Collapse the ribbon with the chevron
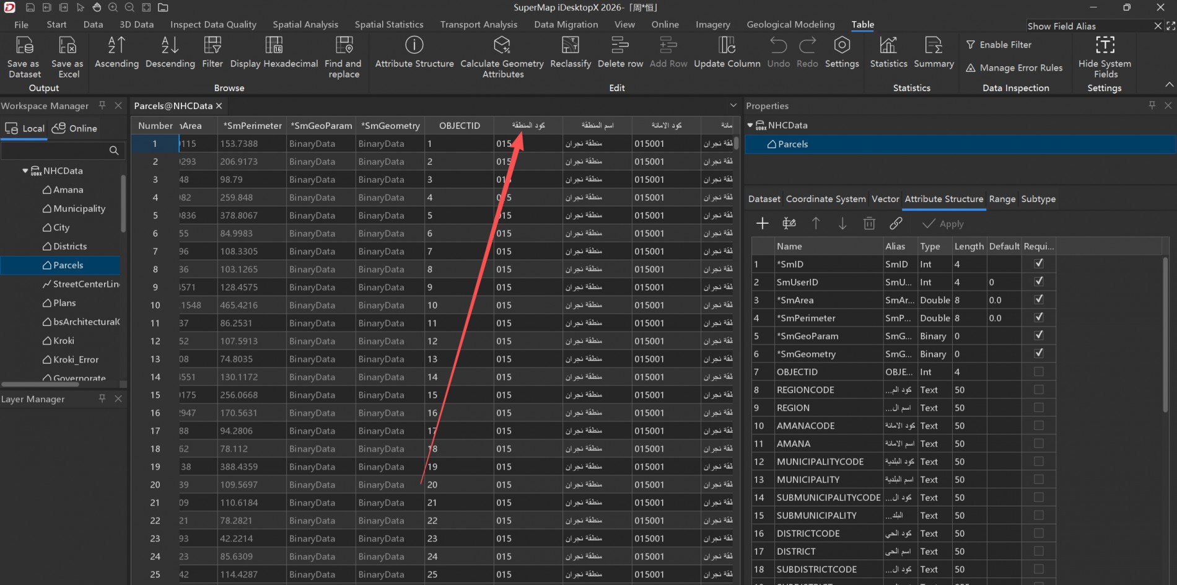Screen dimensions: 1177x585 [x=1169, y=85]
